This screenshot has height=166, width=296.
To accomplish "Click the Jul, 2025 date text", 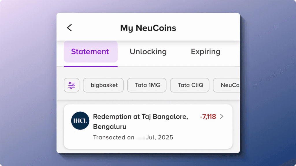I will (x=160, y=138).
